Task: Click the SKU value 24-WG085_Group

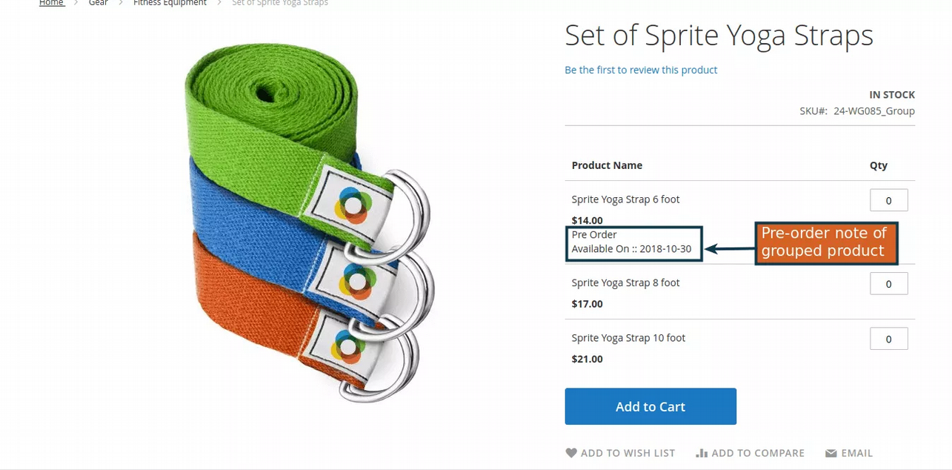Action: 873,111
